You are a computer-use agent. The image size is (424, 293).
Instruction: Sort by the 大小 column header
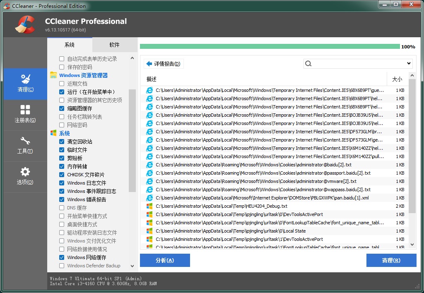click(x=397, y=79)
